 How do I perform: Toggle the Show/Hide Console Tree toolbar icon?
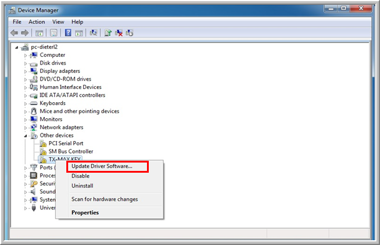pos(39,33)
